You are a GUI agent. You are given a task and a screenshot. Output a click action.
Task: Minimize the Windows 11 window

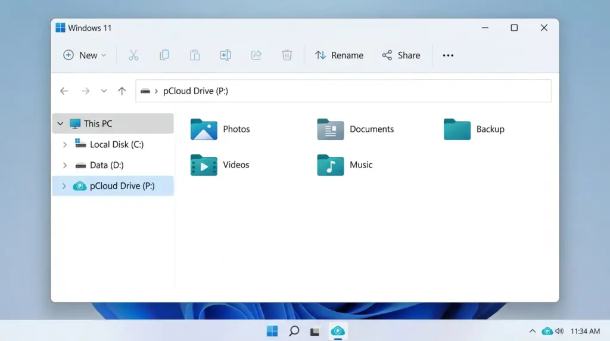485,27
